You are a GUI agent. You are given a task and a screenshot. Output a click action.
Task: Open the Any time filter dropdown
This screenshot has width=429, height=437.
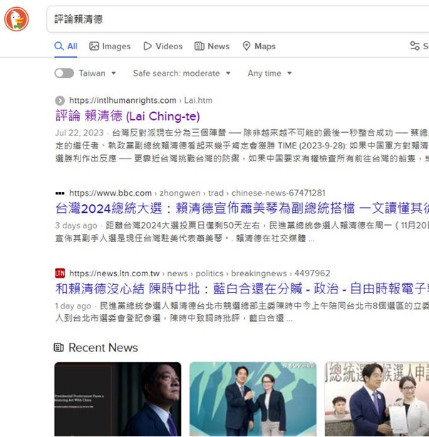[269, 74]
